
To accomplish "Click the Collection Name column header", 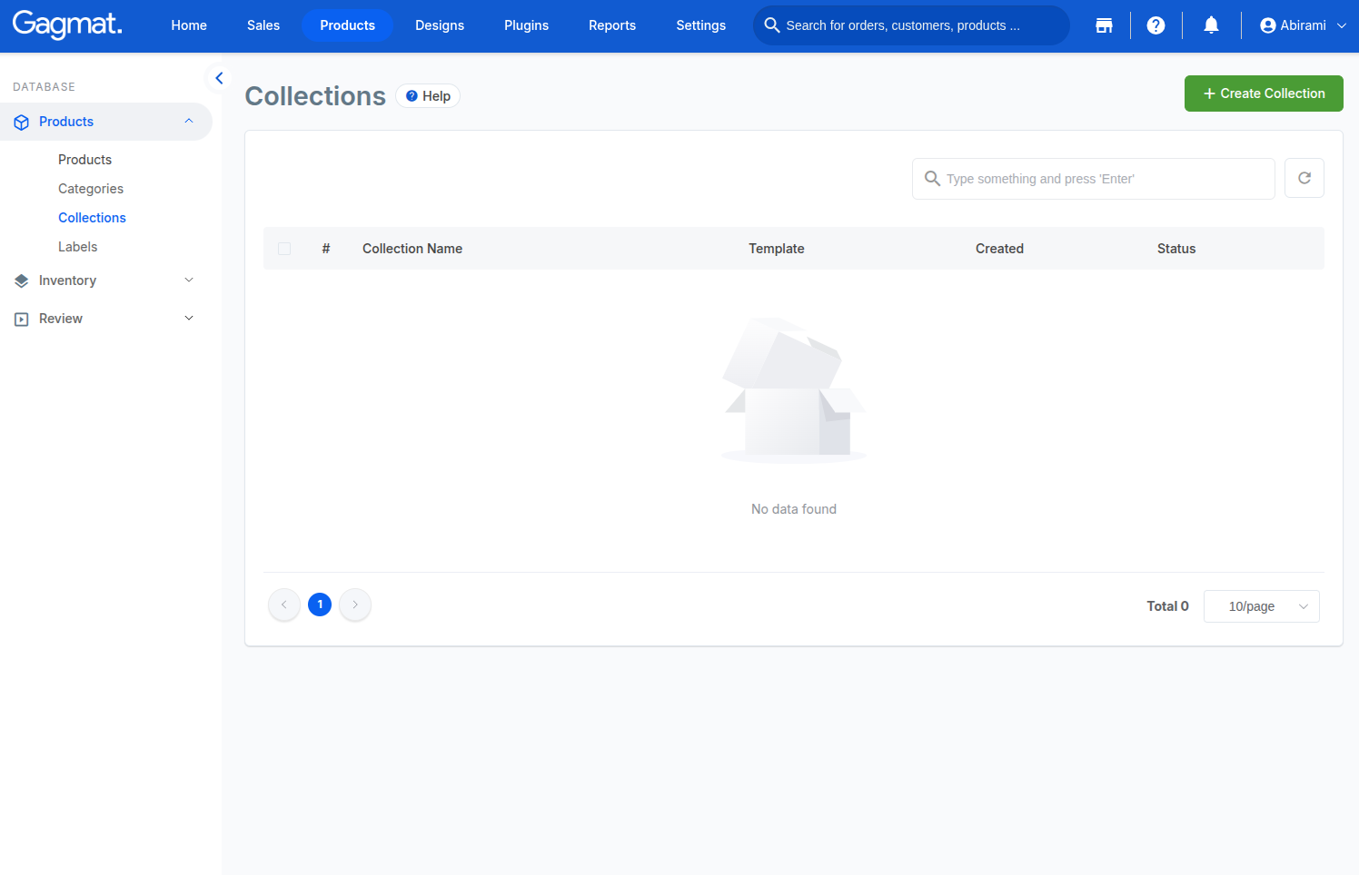I will (412, 249).
